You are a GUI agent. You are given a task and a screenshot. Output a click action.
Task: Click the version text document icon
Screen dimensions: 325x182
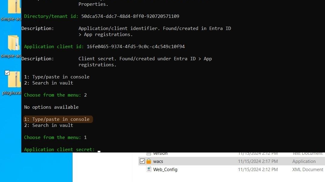click(149, 154)
